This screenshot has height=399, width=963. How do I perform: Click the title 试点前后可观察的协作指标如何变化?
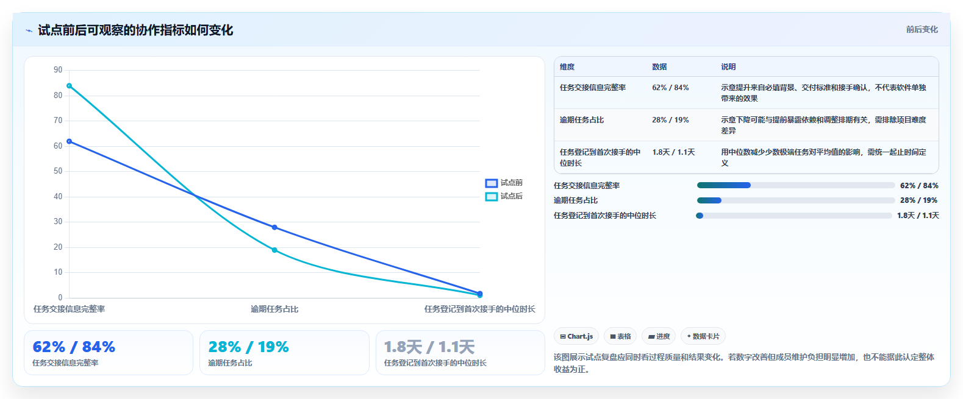(135, 30)
